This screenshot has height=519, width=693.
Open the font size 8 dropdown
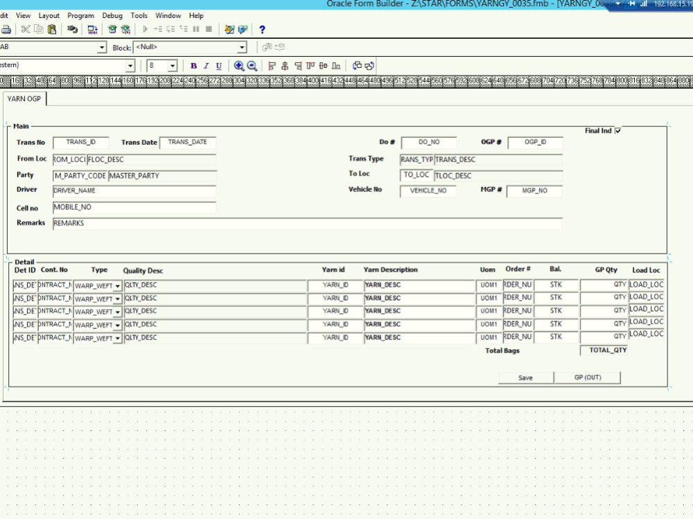173,66
